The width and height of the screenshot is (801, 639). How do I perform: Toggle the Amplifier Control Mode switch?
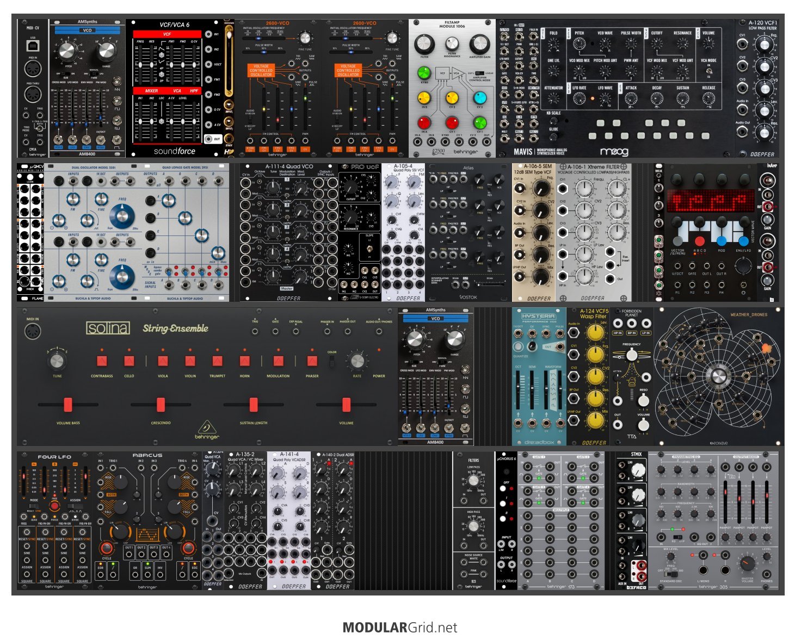[479, 73]
